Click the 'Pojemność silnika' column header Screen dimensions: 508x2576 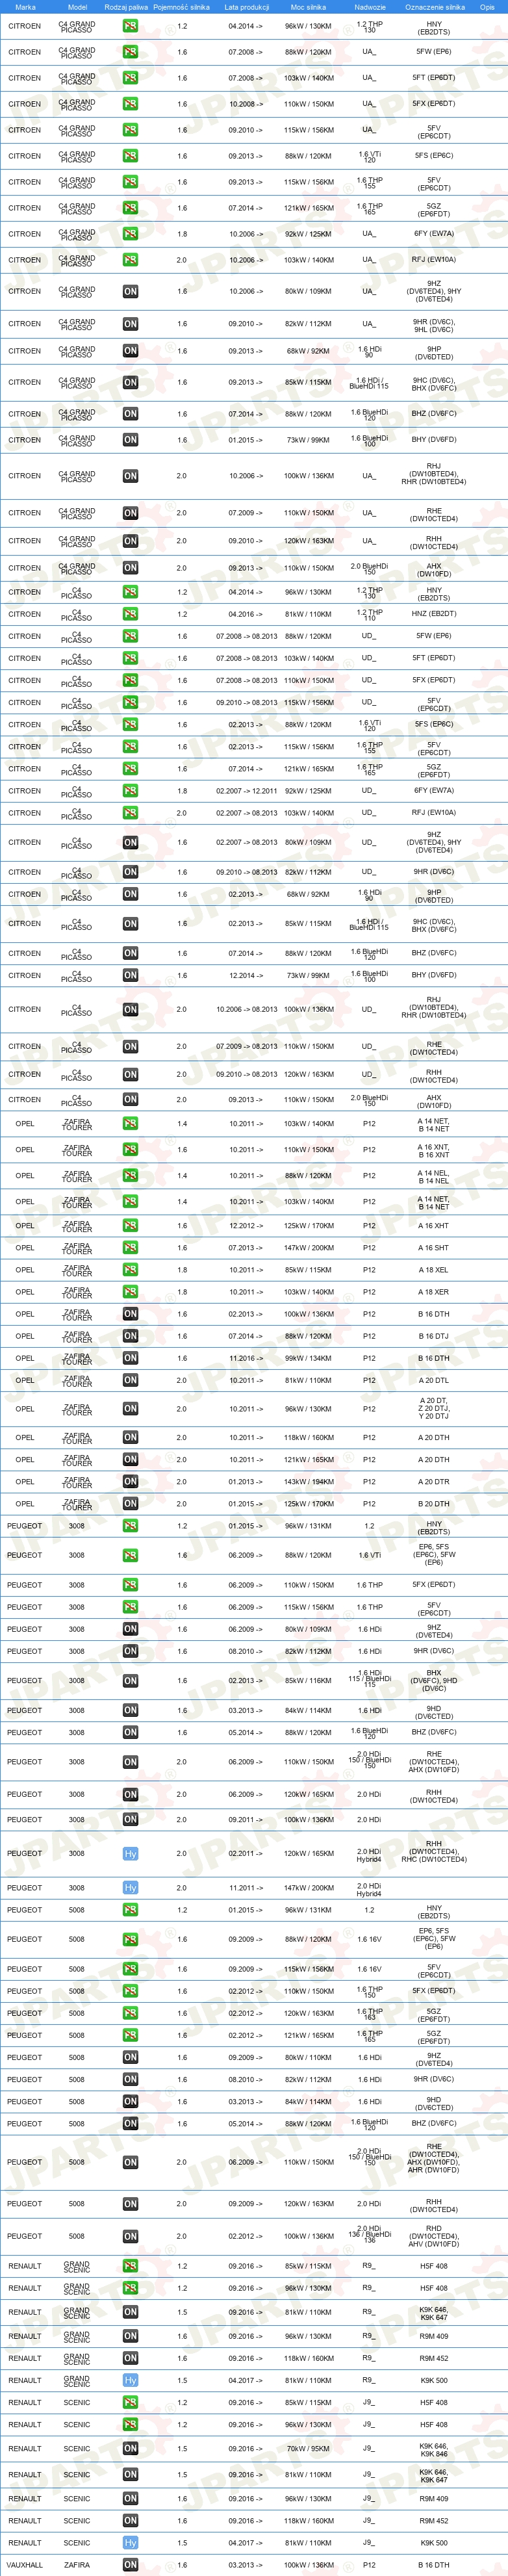tap(181, 7)
